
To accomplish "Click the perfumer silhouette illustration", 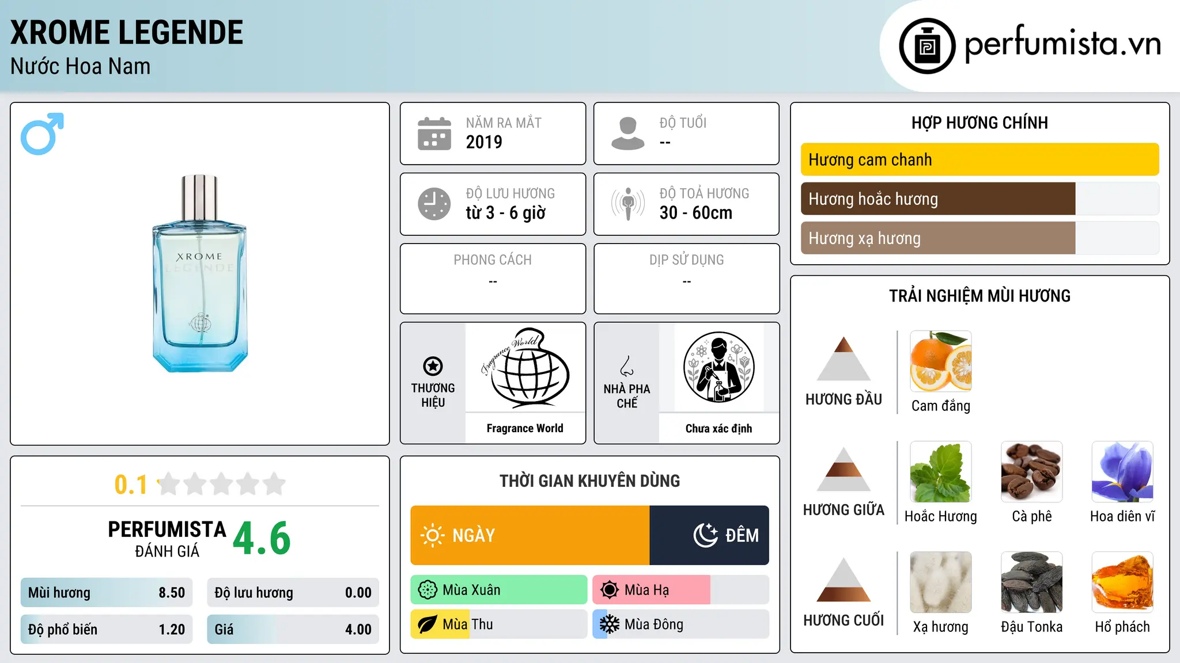I will (x=719, y=367).
